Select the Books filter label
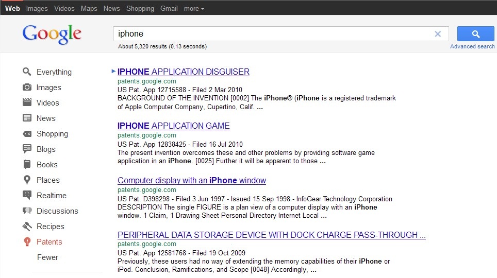Screen dimensions: 497x278 [x=47, y=165]
